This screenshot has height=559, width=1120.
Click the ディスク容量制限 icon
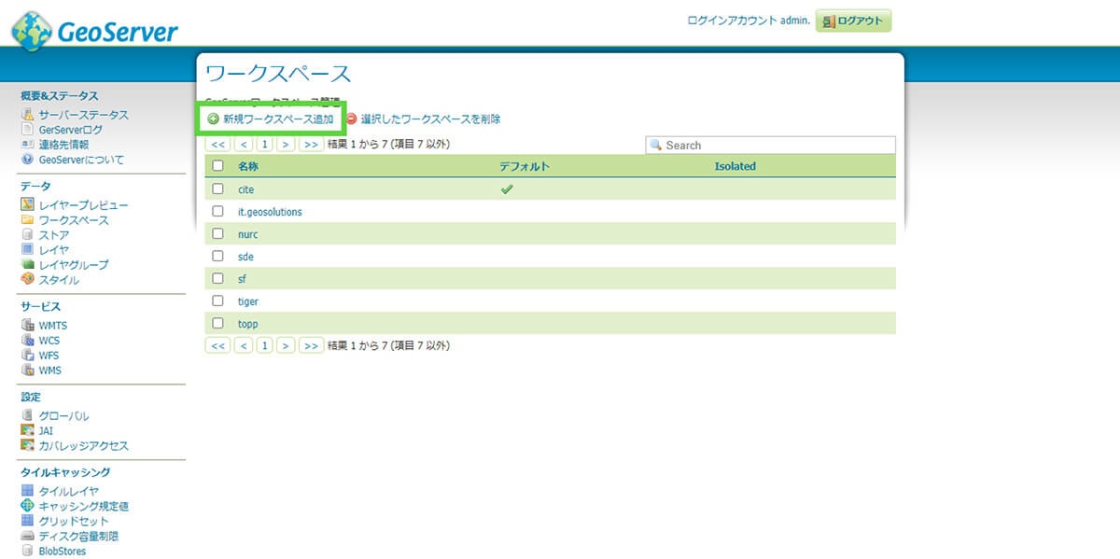tap(27, 537)
